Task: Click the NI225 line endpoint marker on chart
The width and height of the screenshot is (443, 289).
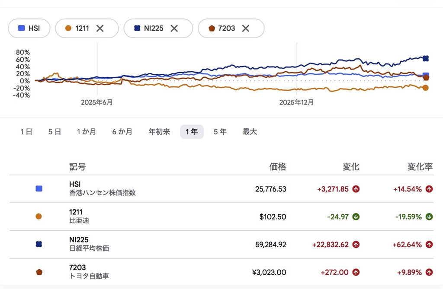Action: 426,58
